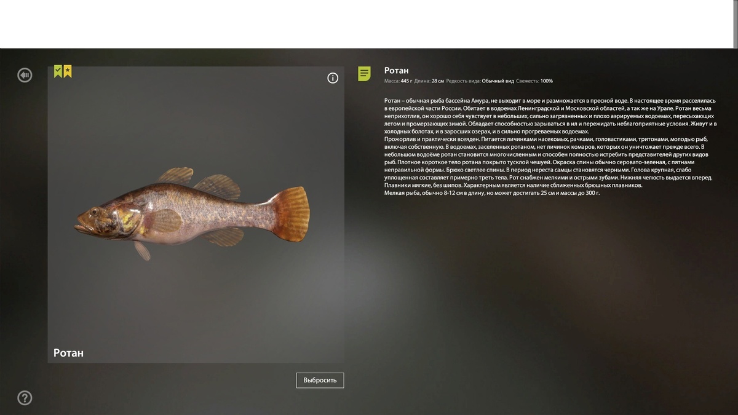Select the Масса 445 г stat
Screen dimensions: 738x415
[399, 81]
